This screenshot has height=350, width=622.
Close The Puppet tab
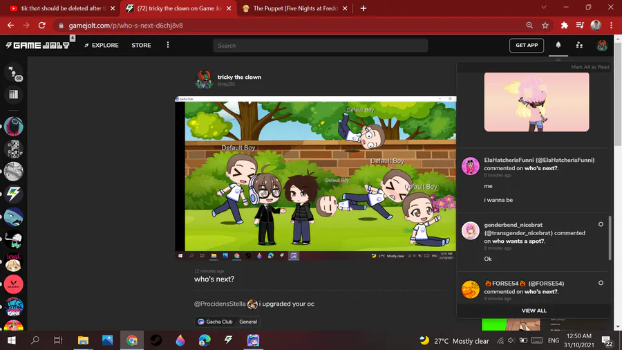[345, 8]
